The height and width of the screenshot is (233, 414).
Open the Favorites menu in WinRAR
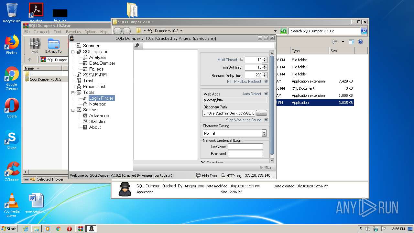point(73,32)
